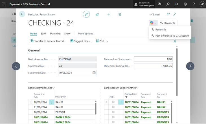Click DEPOSIT4 document number cell

163,117
